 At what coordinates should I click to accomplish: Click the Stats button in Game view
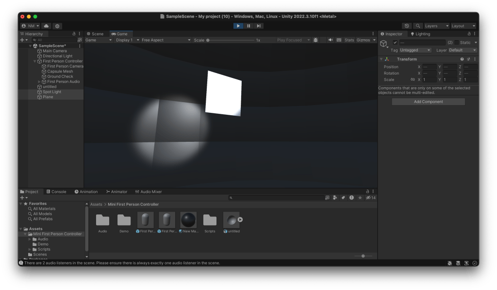349,40
